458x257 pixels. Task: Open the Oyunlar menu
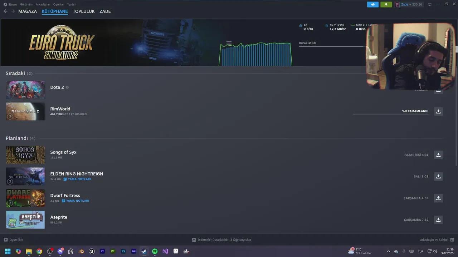pos(59,4)
